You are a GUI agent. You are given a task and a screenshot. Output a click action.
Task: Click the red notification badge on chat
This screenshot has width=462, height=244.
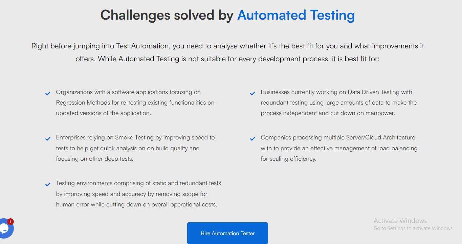tap(10, 222)
